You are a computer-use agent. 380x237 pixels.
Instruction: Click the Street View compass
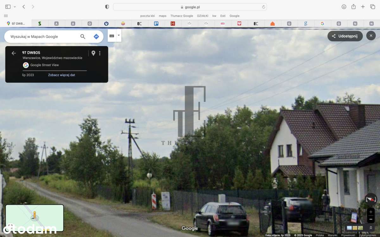click(x=371, y=199)
